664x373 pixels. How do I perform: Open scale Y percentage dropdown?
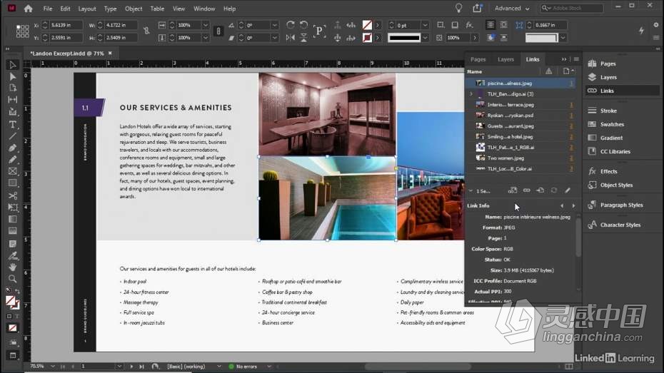tap(206, 38)
